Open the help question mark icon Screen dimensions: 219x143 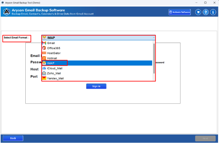pyautogui.click(x=206, y=12)
